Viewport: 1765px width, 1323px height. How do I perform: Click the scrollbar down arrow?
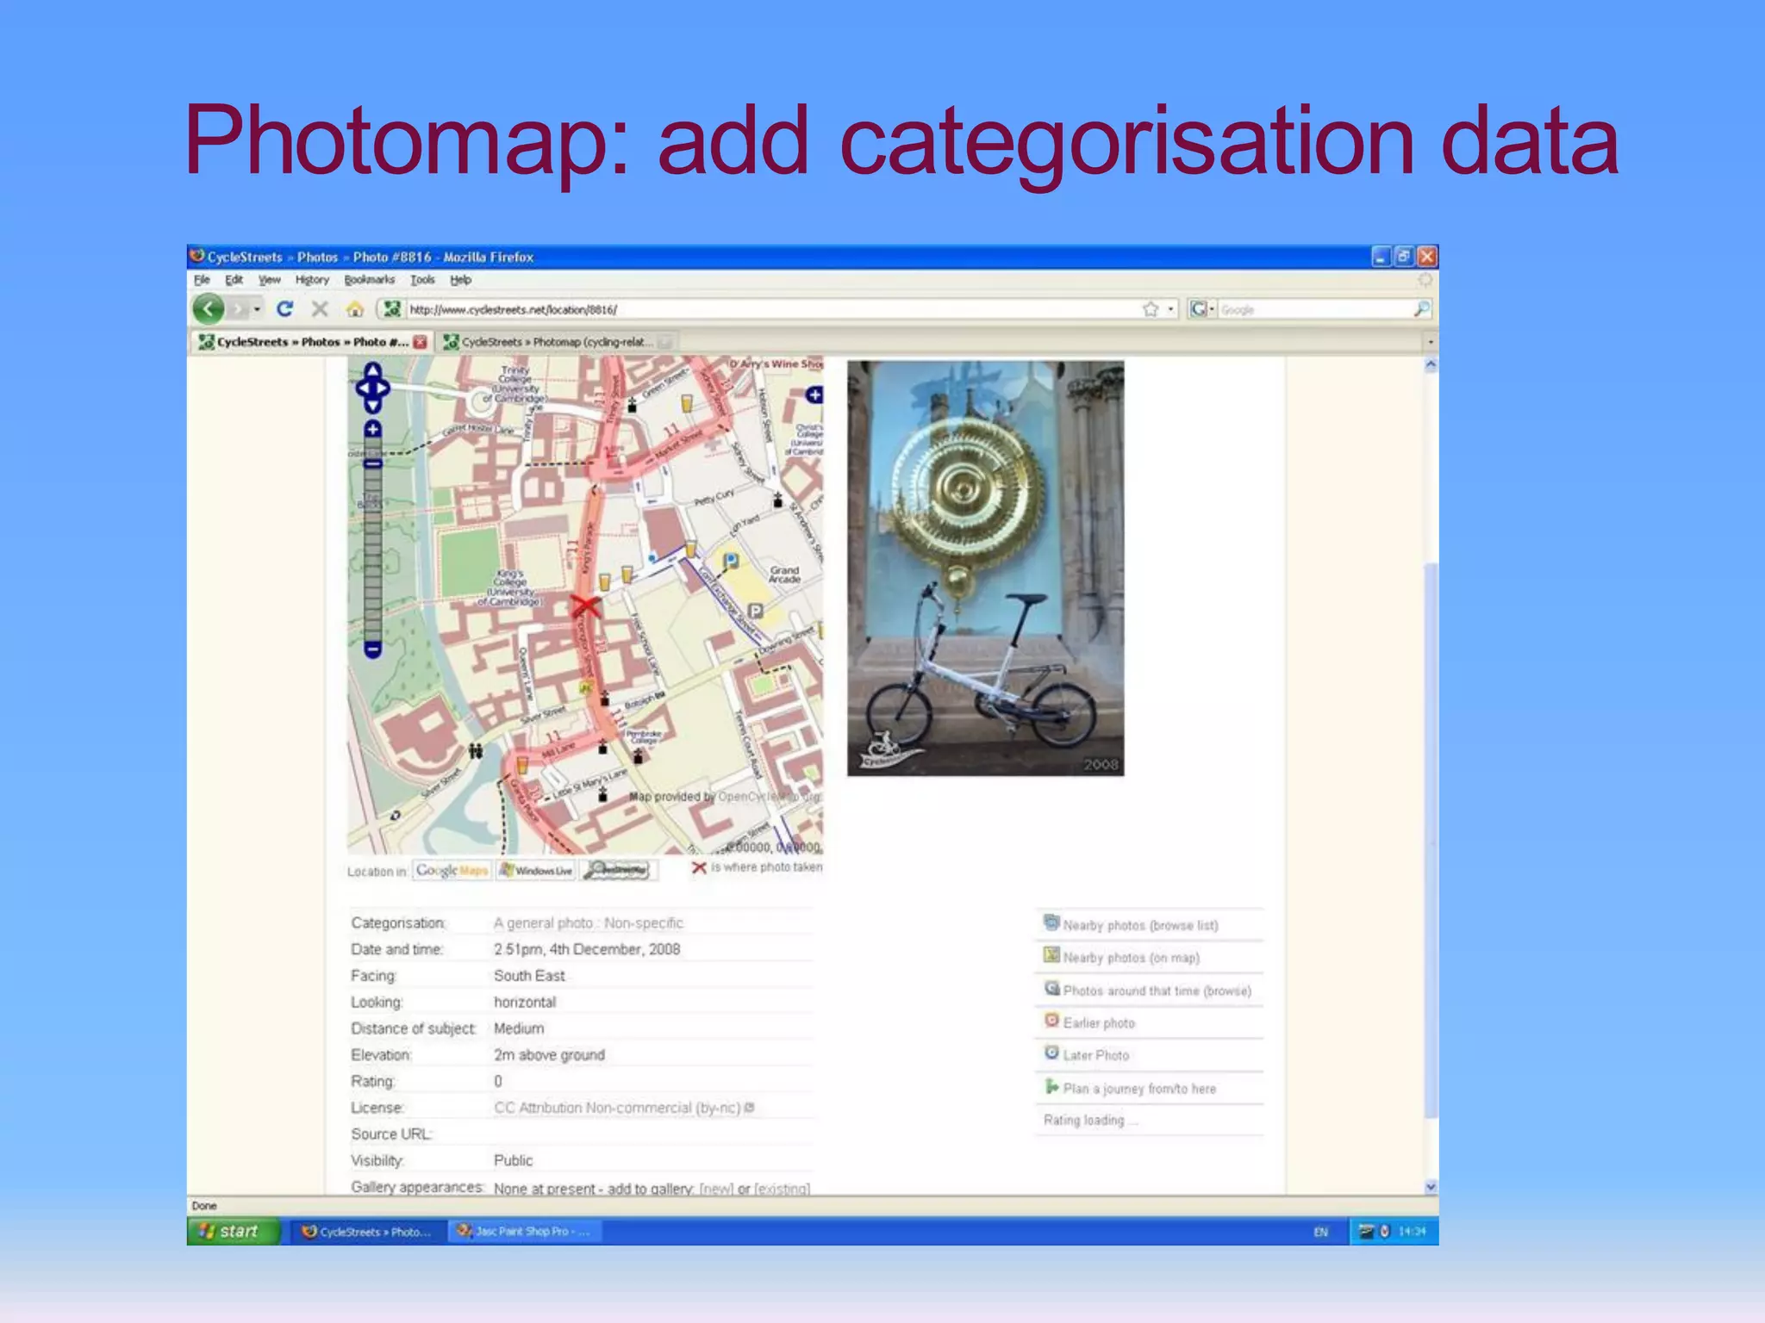(x=1431, y=1186)
